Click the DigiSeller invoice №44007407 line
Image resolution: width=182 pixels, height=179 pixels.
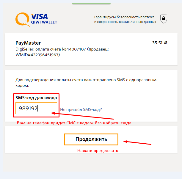point(62,49)
